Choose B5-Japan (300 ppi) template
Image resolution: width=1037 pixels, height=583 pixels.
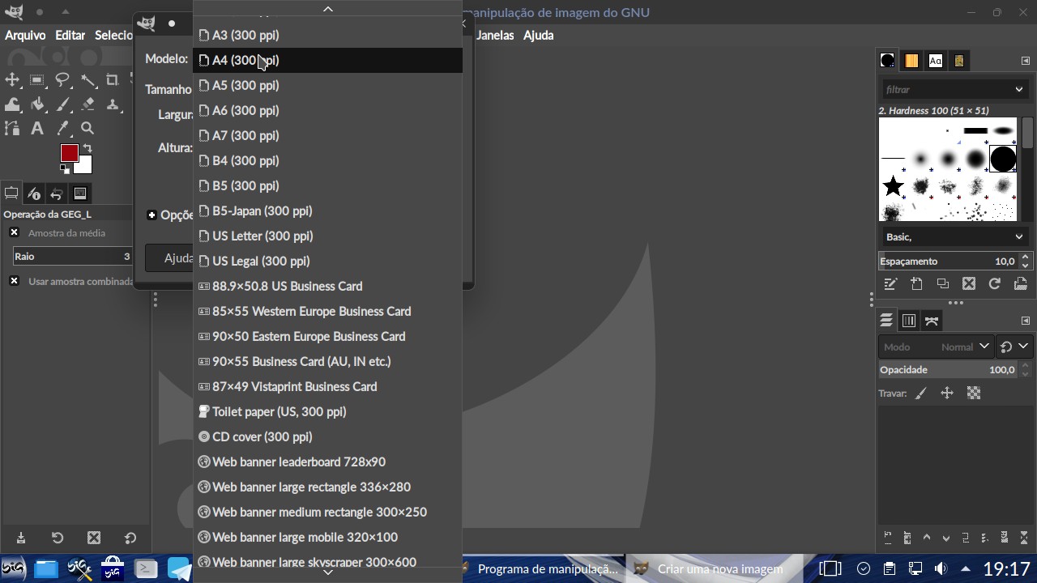pyautogui.click(x=327, y=211)
